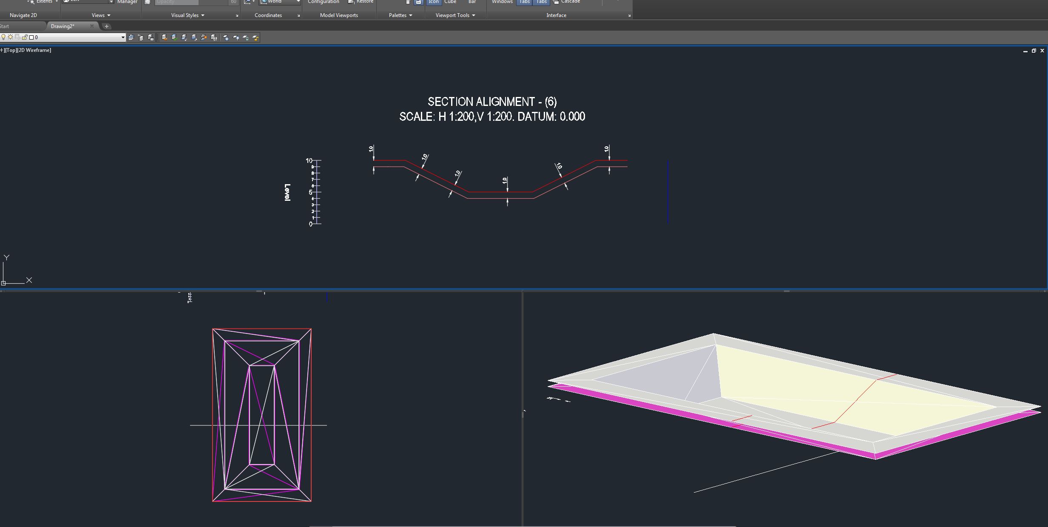Click the viewport Configuration button

[323, 2]
